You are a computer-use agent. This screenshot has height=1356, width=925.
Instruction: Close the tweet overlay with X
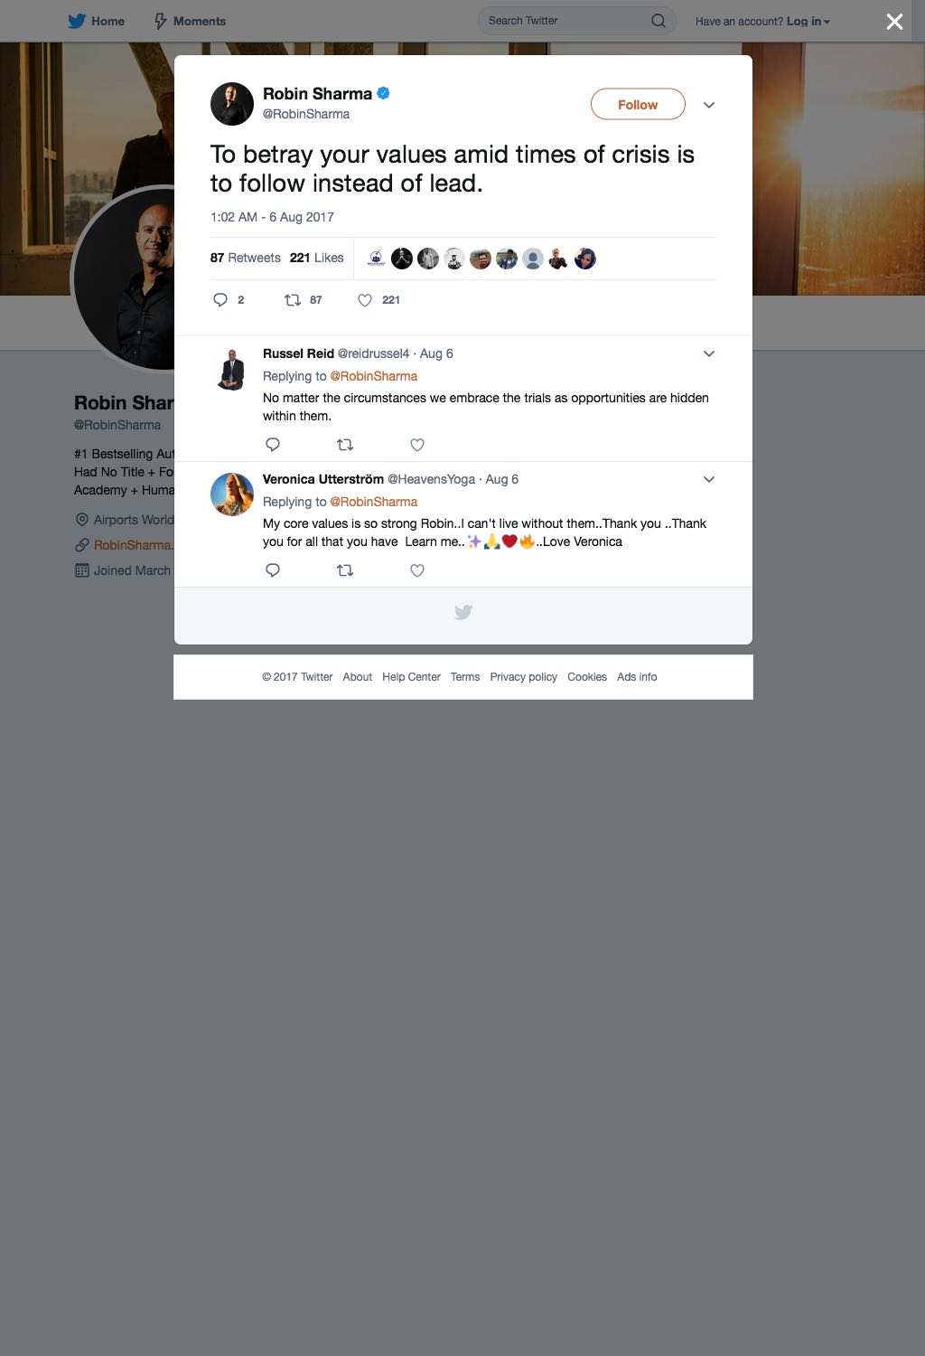pyautogui.click(x=894, y=22)
